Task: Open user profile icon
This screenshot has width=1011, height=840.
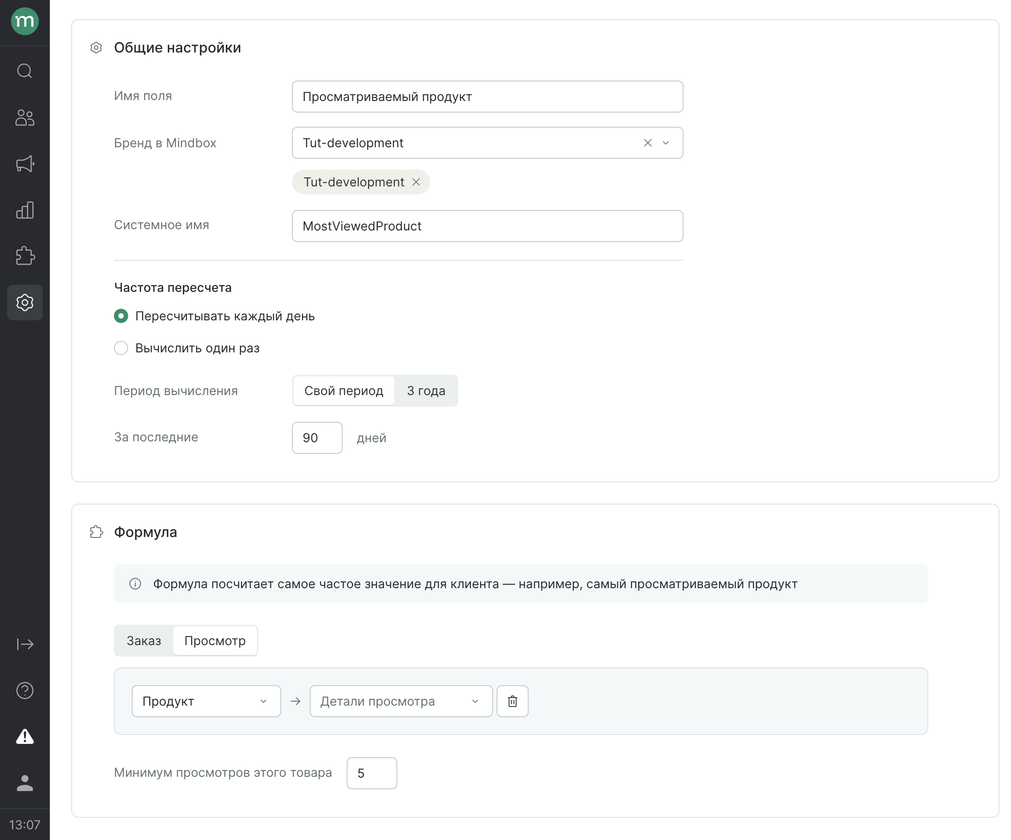Action: (x=24, y=783)
